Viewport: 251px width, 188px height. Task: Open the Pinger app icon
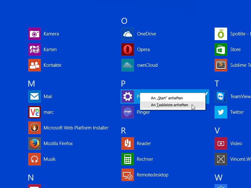point(128,112)
